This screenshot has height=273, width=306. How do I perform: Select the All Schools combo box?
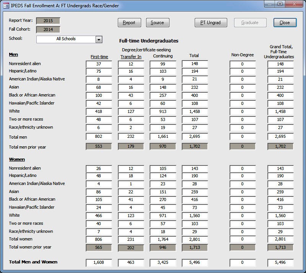[69, 40]
